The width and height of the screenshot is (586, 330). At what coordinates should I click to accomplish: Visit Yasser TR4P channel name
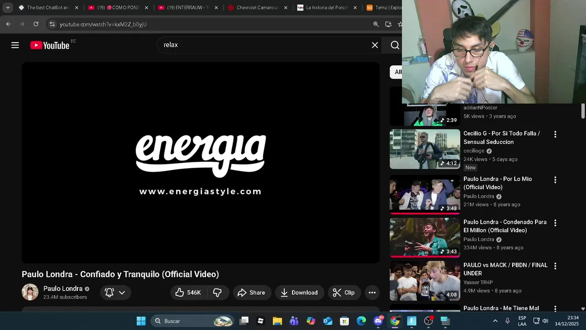pos(478,282)
